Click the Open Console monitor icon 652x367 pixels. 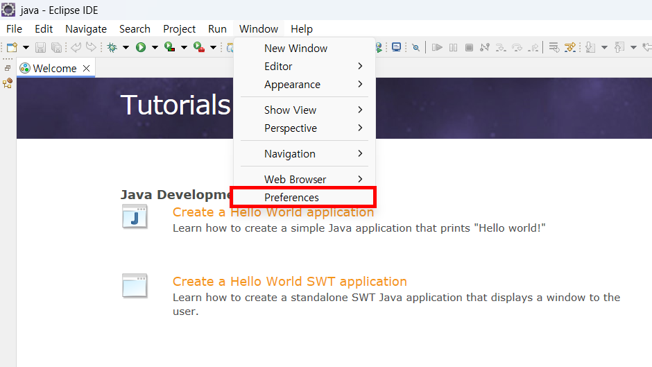396,47
